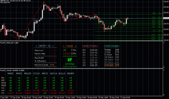This screenshot has width=169, height=99.
Task: Click the 230.70 price scale label
Action: [x=166, y=24]
